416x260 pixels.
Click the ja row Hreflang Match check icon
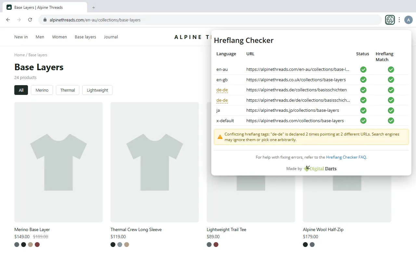click(391, 110)
